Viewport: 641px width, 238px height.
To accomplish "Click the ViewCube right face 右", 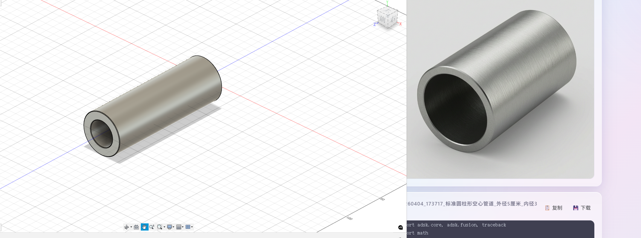I will point(393,19).
